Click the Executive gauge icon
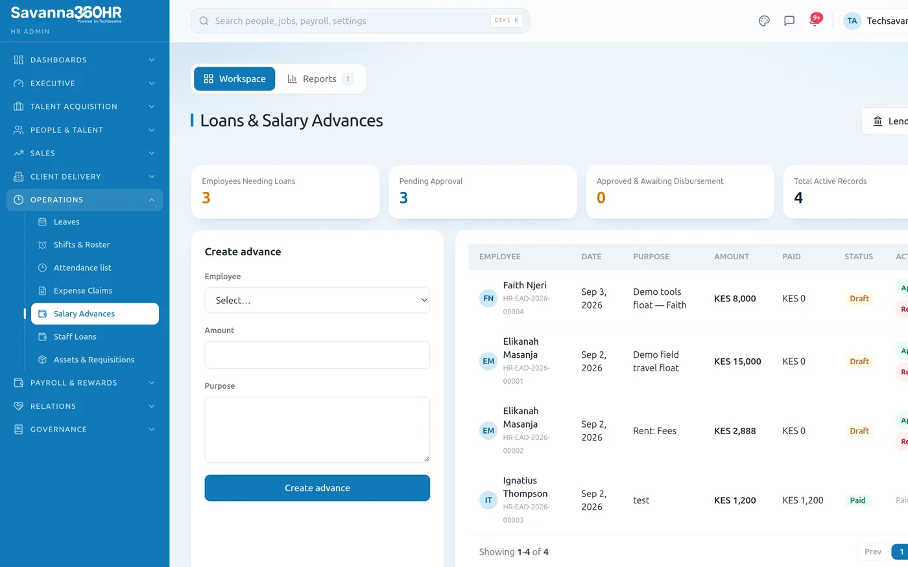908x567 pixels. coord(18,83)
